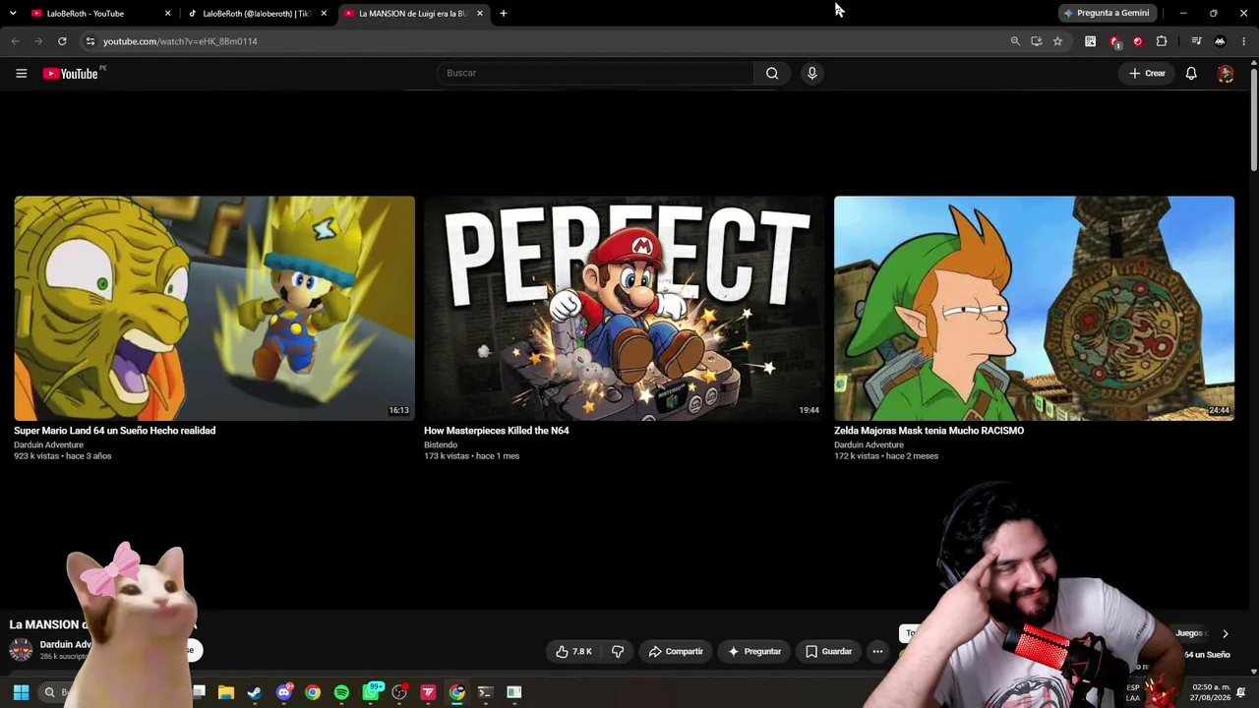Open Chrome extensions puzzle icon
The width and height of the screenshot is (1259, 708).
1162,41
